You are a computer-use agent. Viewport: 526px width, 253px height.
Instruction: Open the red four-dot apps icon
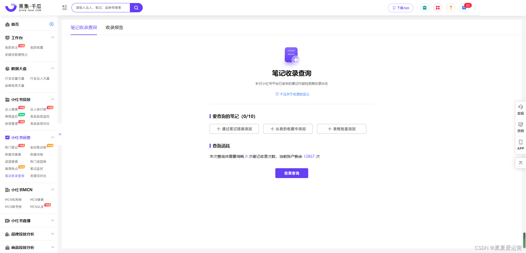coord(438,8)
